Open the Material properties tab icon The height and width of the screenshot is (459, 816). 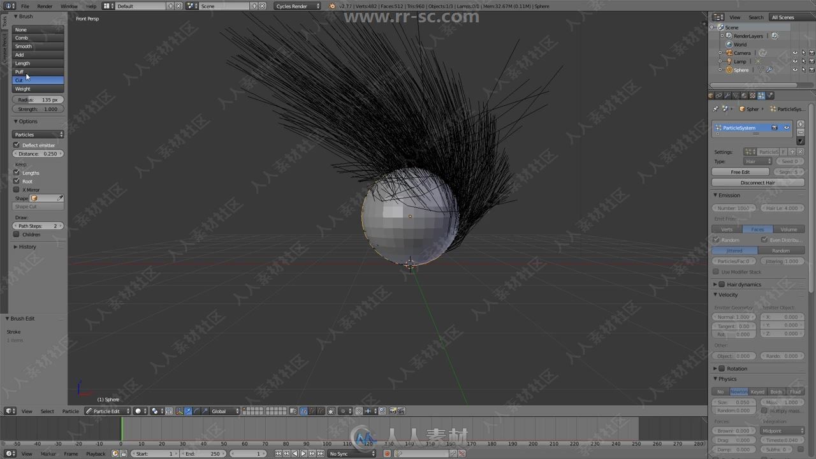(x=744, y=96)
